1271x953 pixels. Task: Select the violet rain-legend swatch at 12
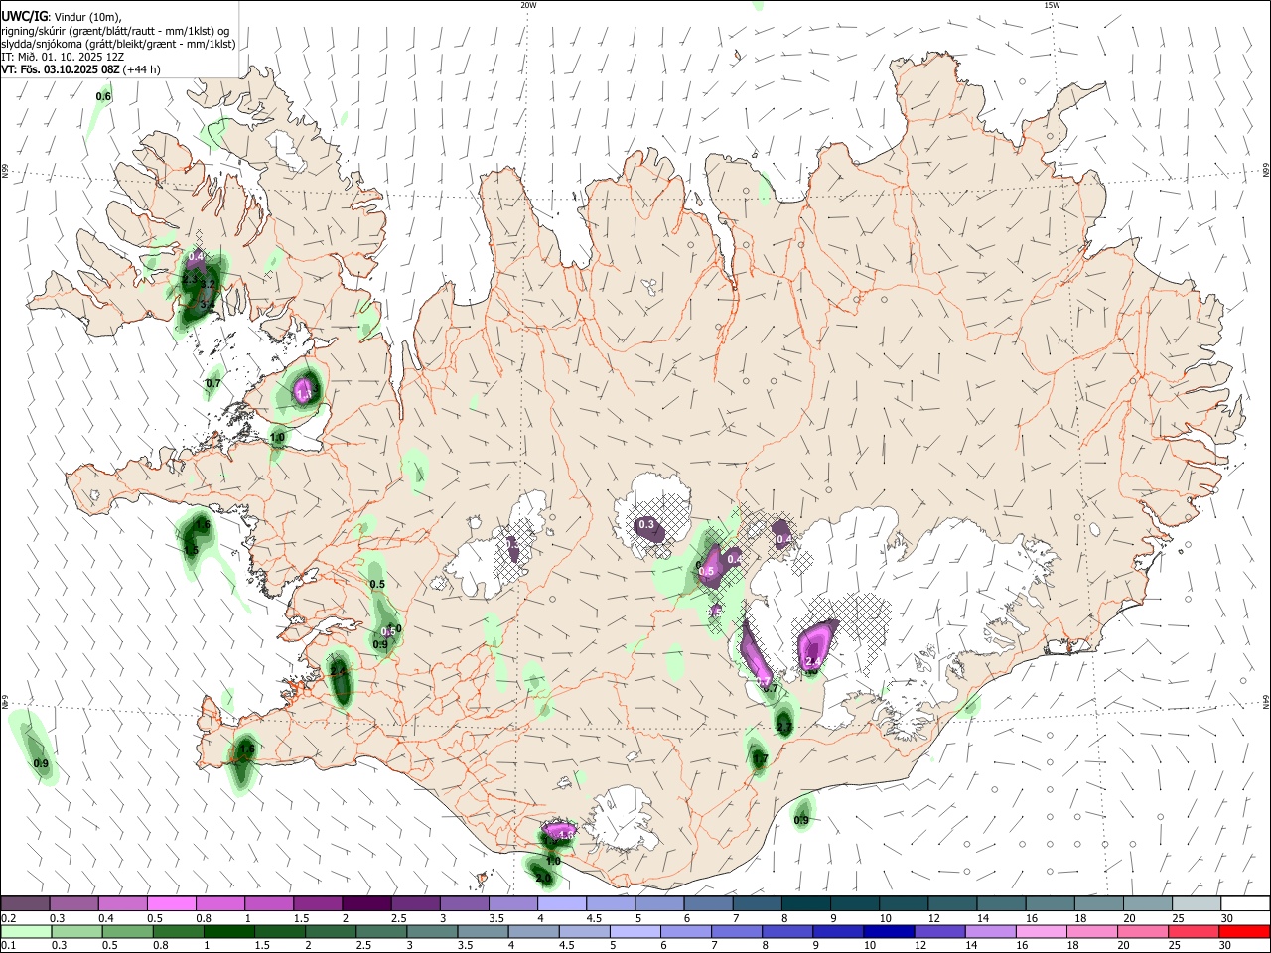[938, 932]
